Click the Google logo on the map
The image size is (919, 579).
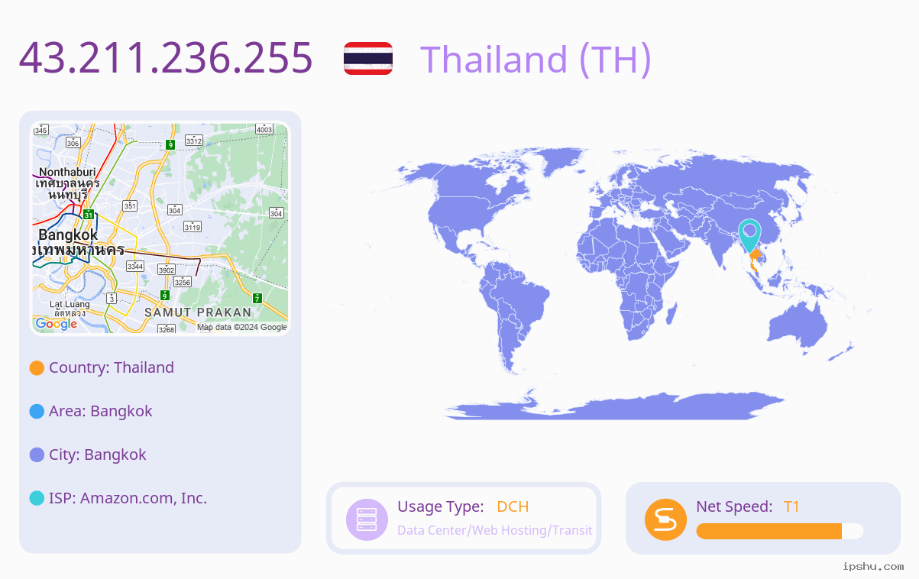(57, 324)
